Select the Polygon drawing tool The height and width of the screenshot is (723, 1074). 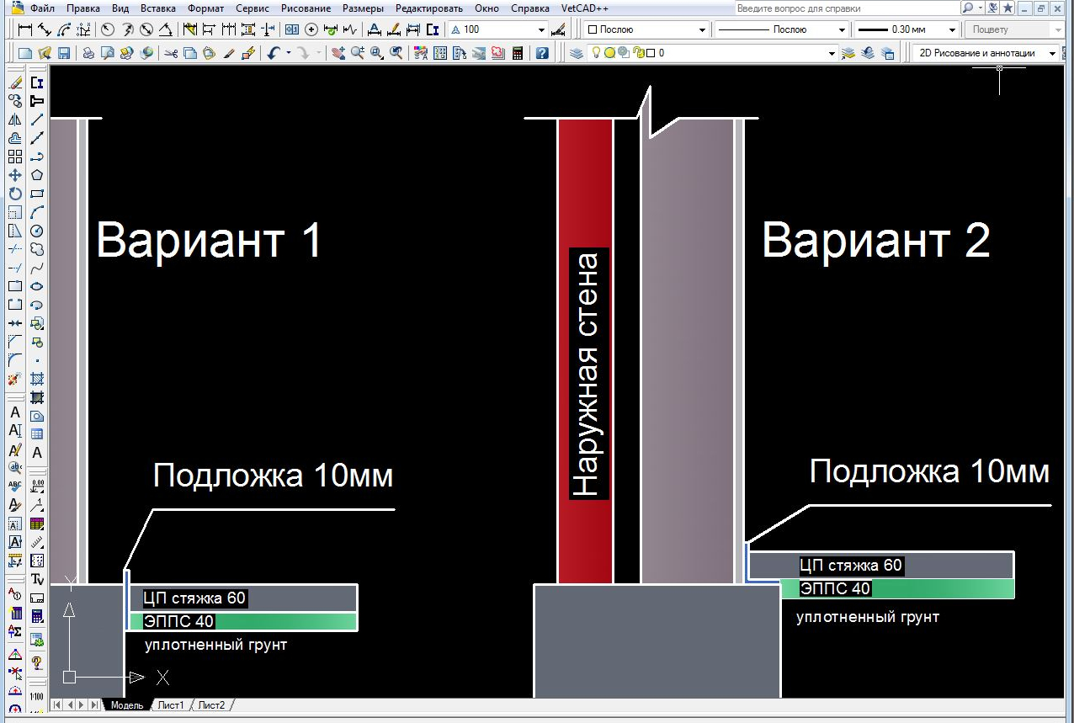(37, 175)
